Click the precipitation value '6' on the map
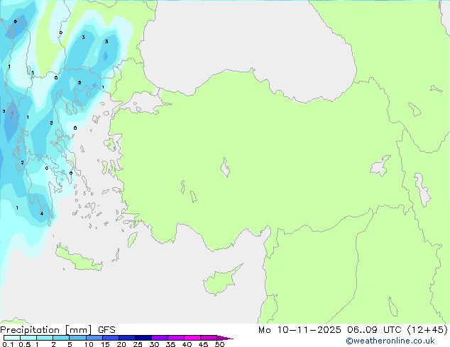The width and height of the screenshot is (450, 347). (x=15, y=21)
